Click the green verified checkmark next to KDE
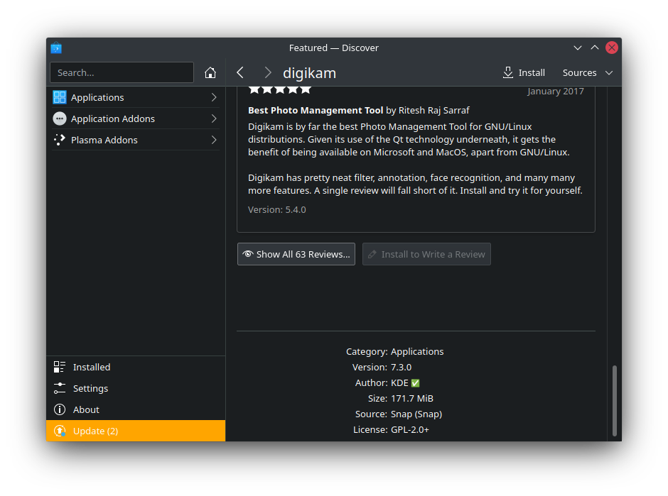The width and height of the screenshot is (668, 496). pyautogui.click(x=416, y=383)
